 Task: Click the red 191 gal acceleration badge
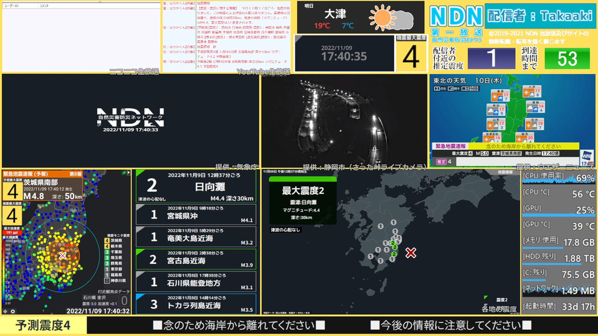[x=12, y=232]
